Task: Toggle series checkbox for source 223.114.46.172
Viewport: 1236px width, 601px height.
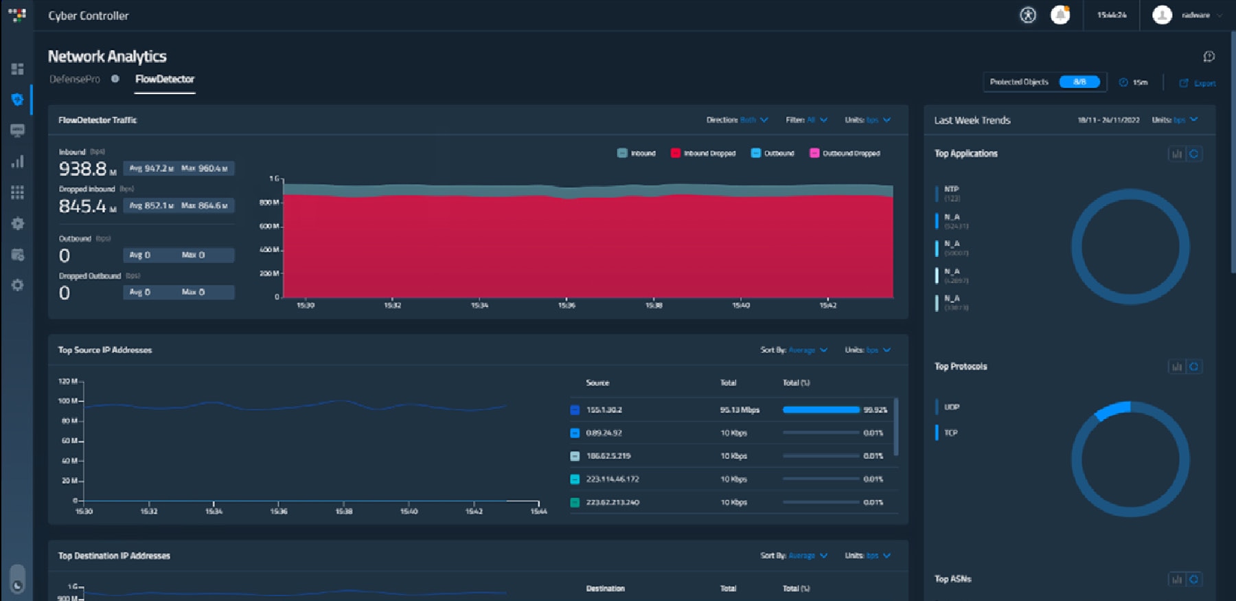Action: coord(575,479)
